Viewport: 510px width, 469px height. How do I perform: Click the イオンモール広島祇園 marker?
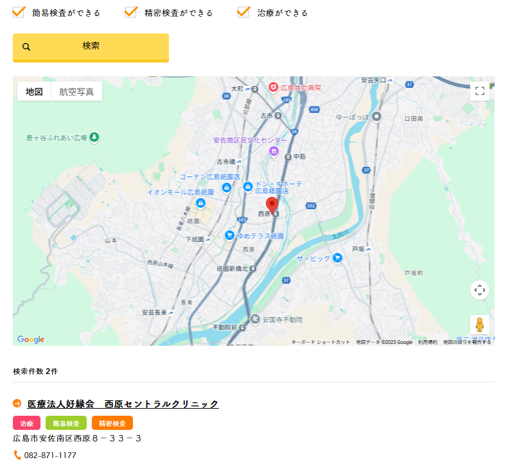coord(200,203)
